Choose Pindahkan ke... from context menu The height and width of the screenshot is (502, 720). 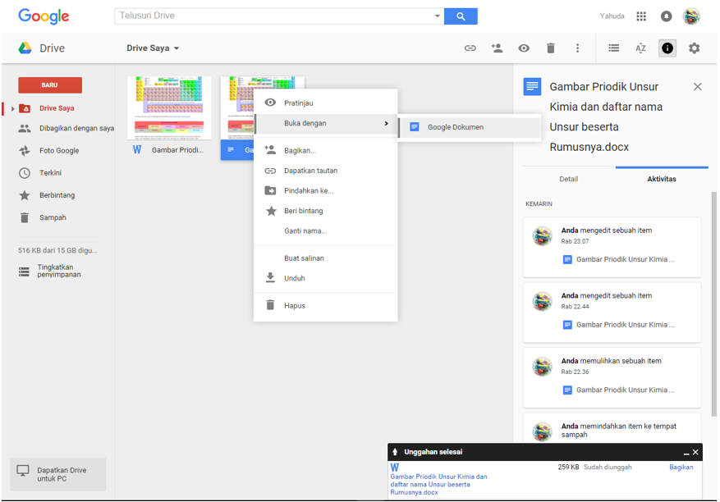326,191
